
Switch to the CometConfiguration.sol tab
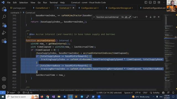pyautogui.click(x=152, y=8)
